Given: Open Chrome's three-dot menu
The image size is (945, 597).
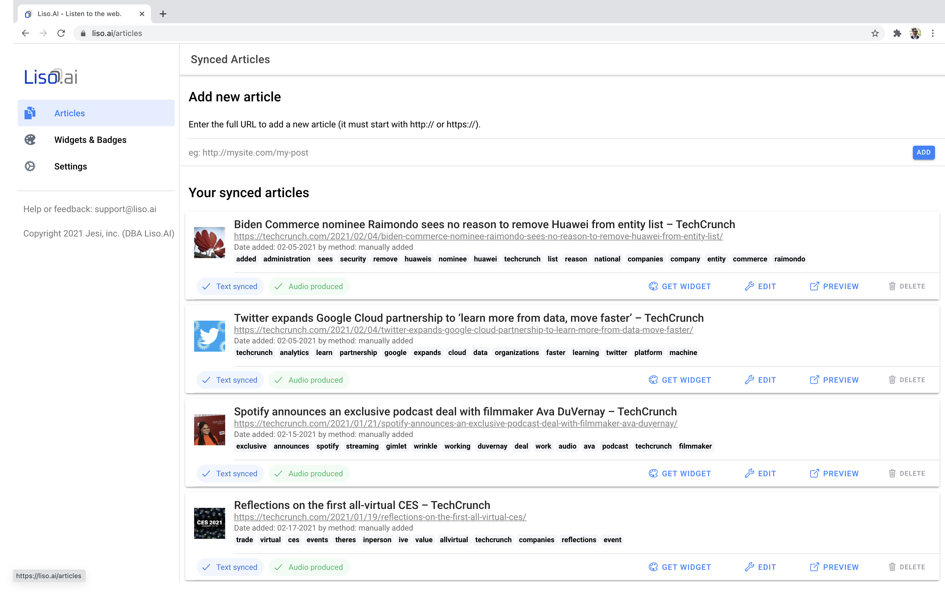Looking at the screenshot, I should [933, 33].
